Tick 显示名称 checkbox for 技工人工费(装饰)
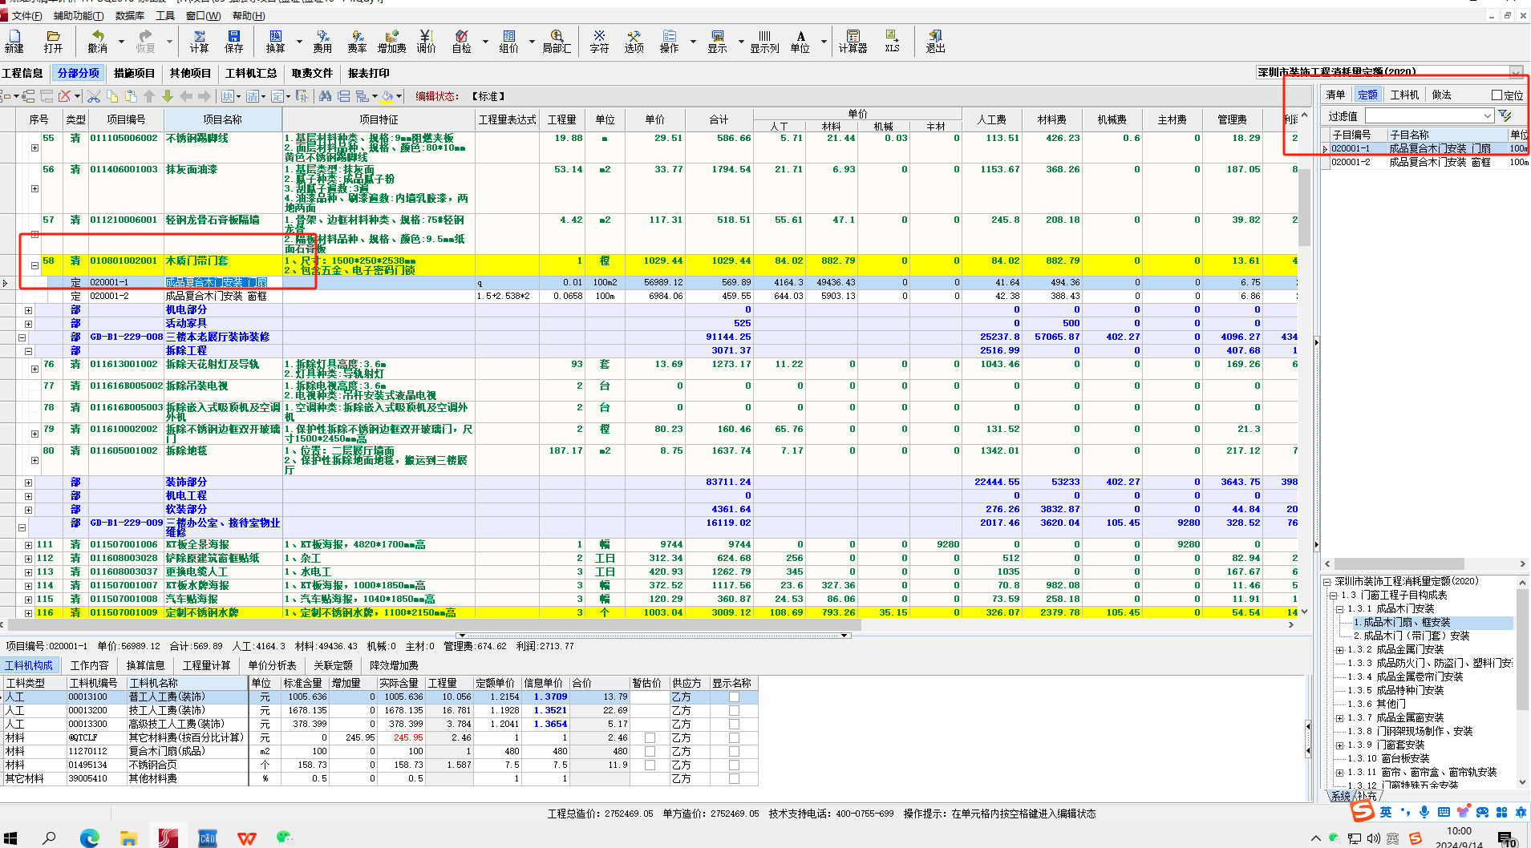The width and height of the screenshot is (1531, 848). (734, 710)
